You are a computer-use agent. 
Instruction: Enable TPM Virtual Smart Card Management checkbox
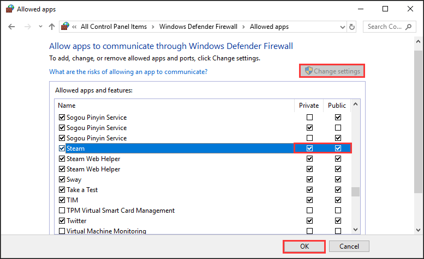coord(62,210)
